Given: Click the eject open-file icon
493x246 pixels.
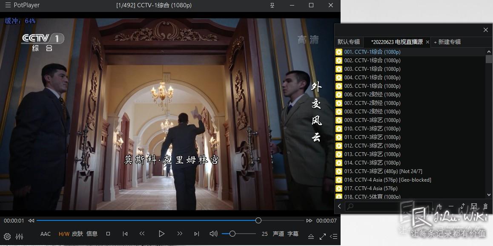Looking at the screenshot, I should [x=311, y=236].
